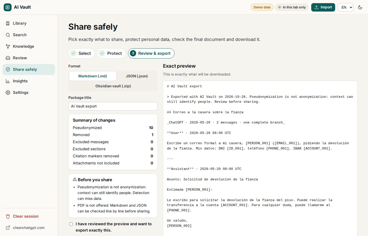Choose Obsidian vault (.zip) format
The height and width of the screenshot is (236, 368).
(x=113, y=86)
